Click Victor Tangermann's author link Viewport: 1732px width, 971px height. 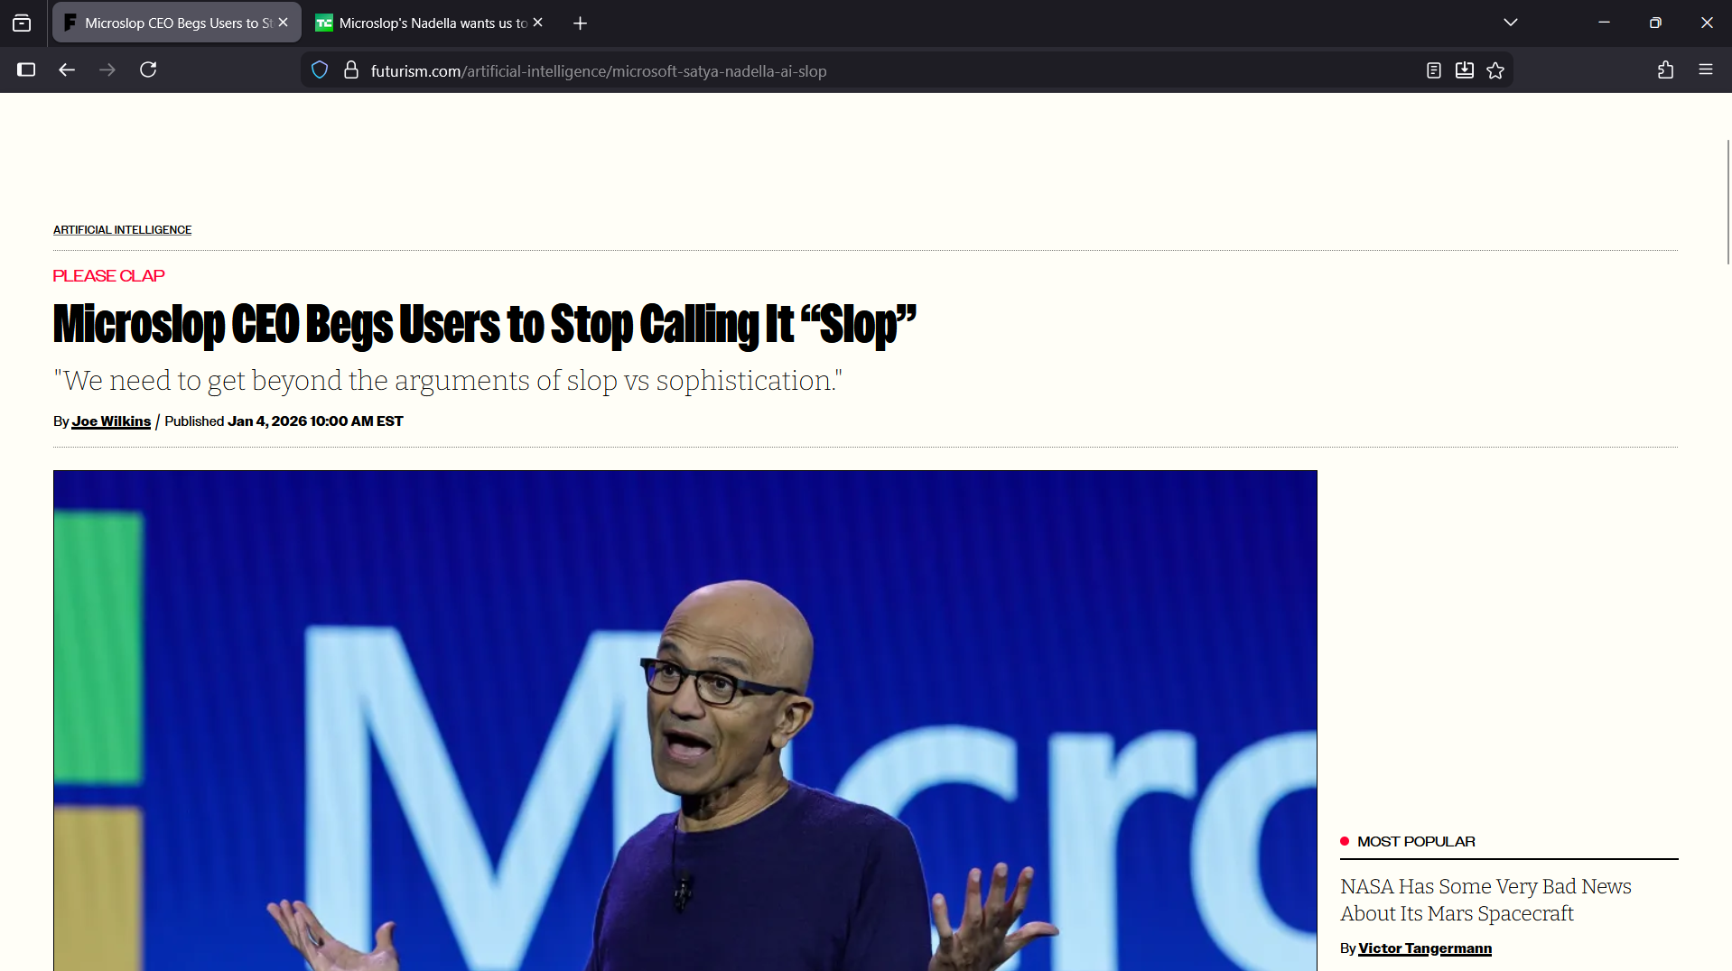point(1425,948)
